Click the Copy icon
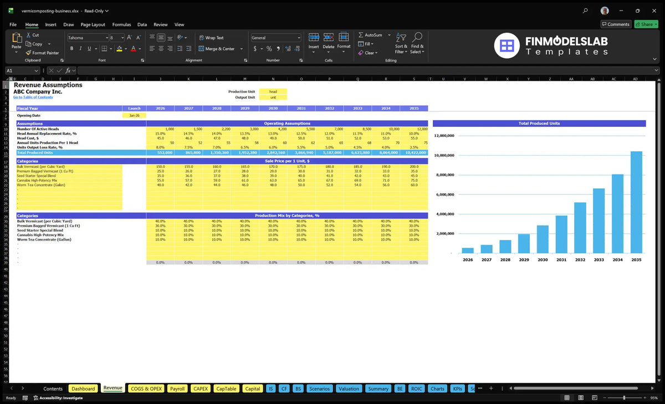The width and height of the screenshot is (665, 404). click(28, 44)
